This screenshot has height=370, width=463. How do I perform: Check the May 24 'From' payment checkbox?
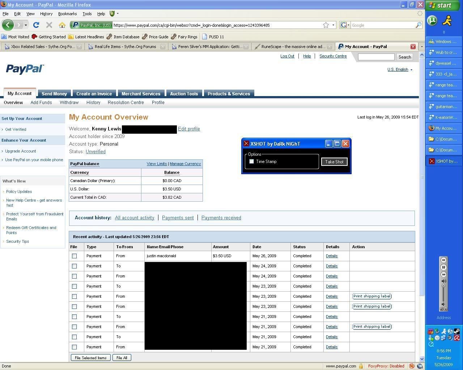click(75, 276)
